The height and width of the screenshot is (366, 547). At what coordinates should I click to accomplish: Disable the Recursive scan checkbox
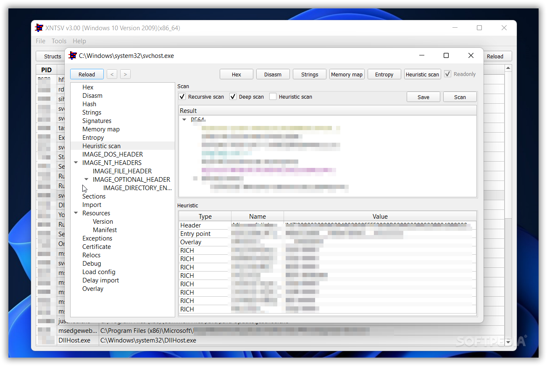182,97
